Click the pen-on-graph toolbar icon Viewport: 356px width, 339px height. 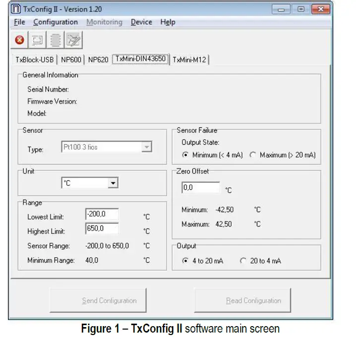pos(73,40)
